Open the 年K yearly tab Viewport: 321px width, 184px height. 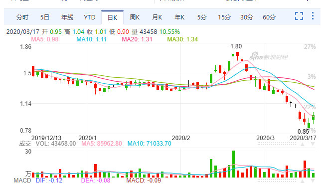(x=179, y=17)
